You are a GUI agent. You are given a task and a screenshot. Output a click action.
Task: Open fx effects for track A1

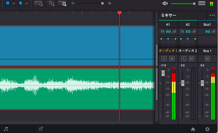162,32
